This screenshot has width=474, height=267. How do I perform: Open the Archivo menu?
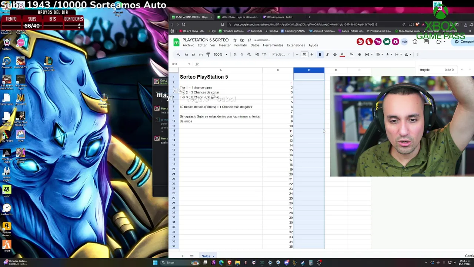(x=188, y=45)
